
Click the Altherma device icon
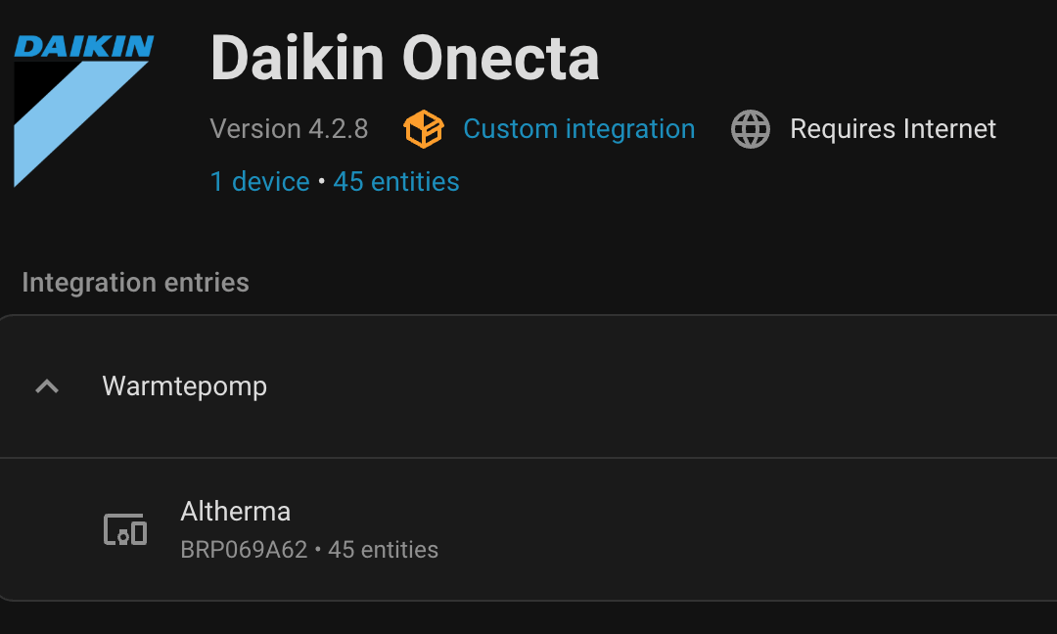(125, 529)
